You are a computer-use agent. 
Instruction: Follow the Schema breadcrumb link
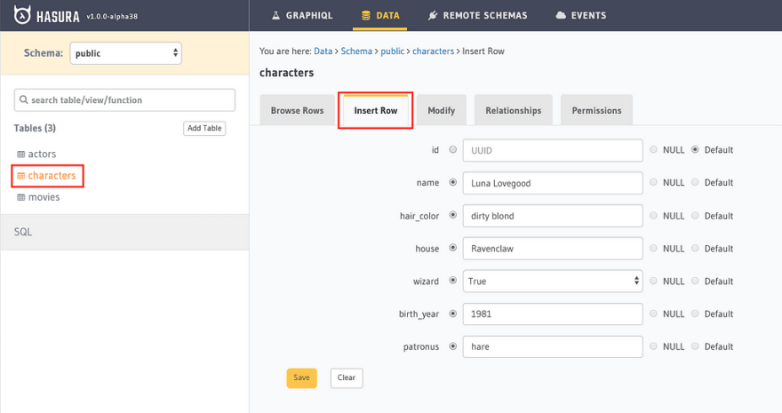(x=356, y=52)
